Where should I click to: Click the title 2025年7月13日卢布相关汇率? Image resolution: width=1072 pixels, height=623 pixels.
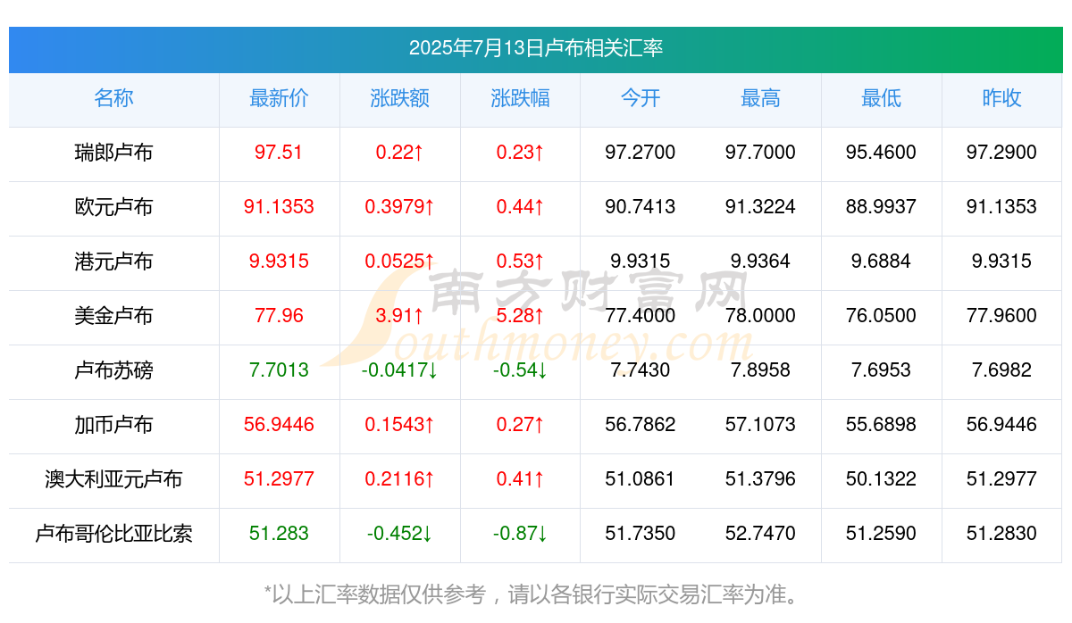(536, 48)
